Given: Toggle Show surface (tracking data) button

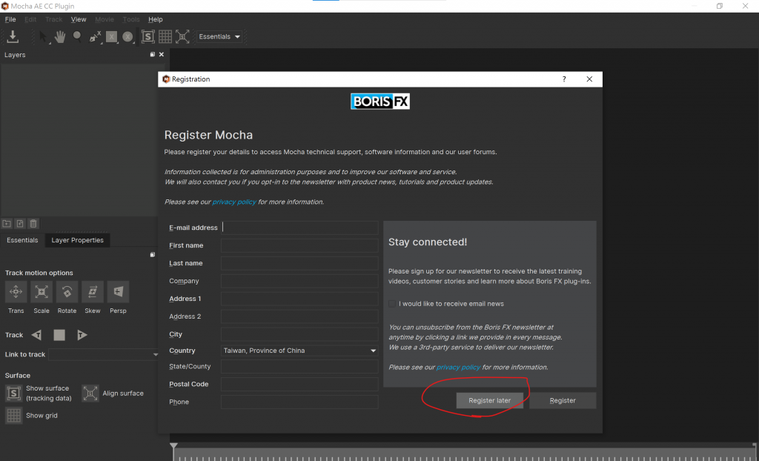Looking at the screenshot, I should click(x=13, y=394).
